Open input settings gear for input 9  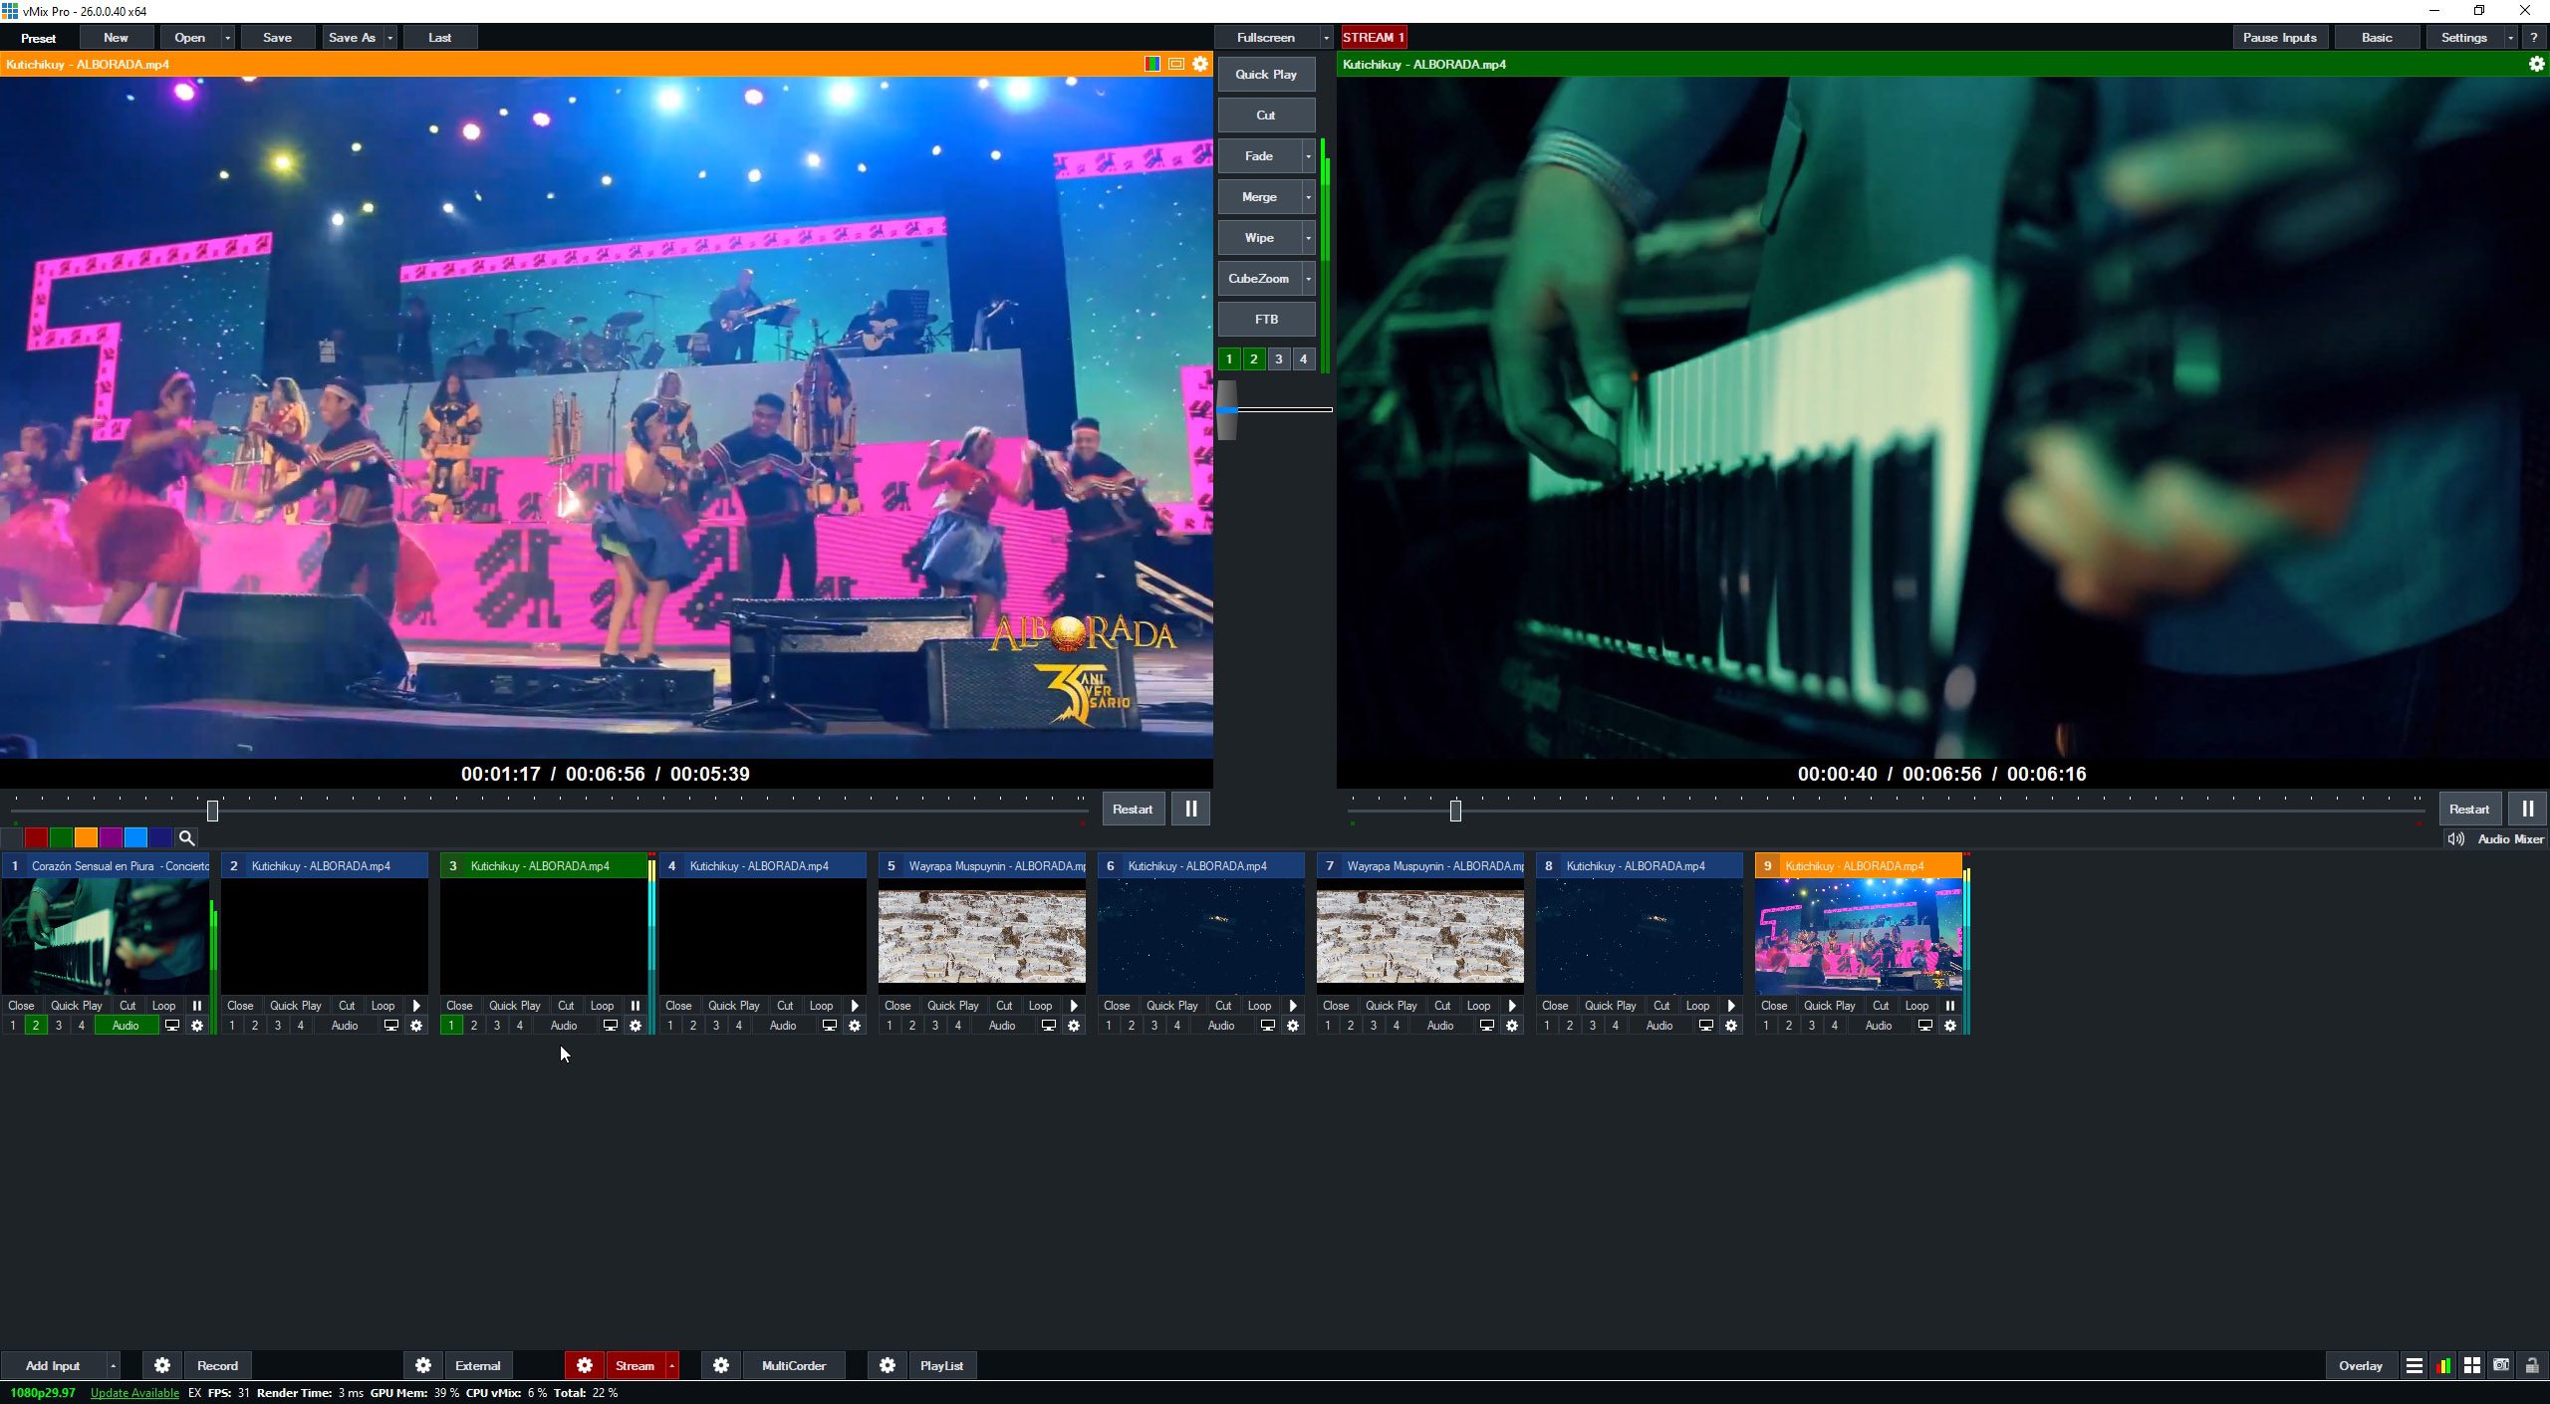click(x=1950, y=1025)
